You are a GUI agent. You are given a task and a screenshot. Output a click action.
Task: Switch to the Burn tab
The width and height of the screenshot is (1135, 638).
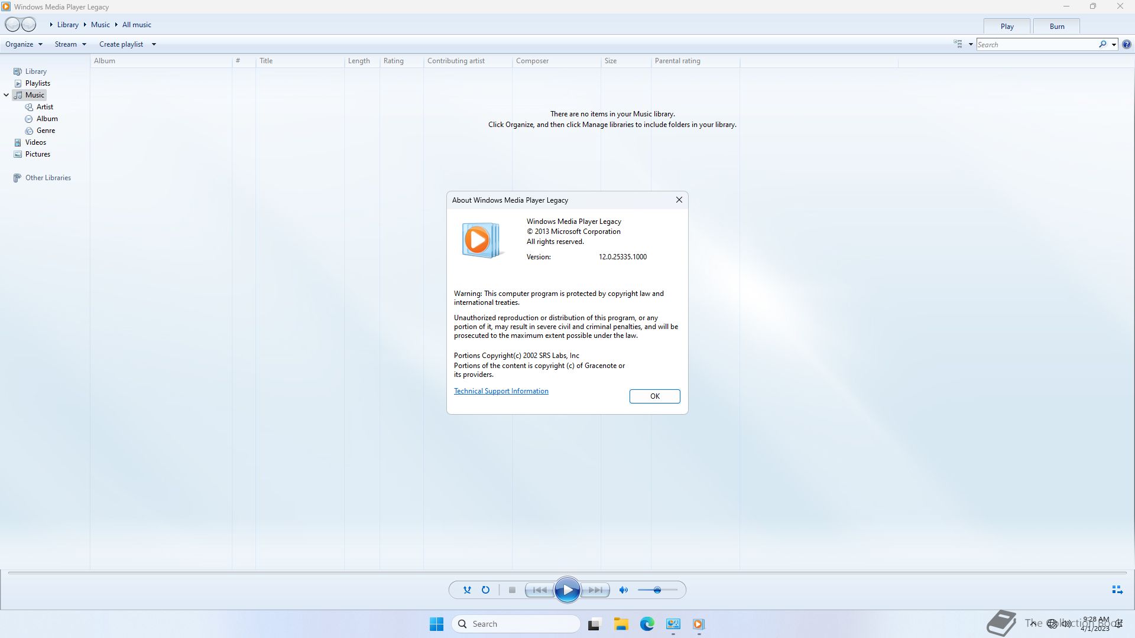click(x=1057, y=26)
